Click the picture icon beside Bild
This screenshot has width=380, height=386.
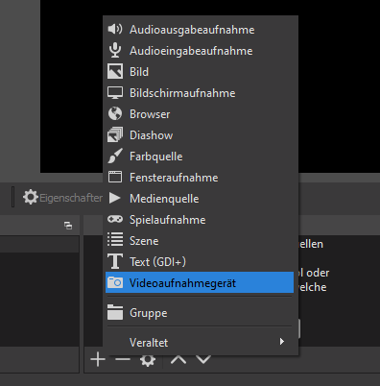[x=115, y=72]
